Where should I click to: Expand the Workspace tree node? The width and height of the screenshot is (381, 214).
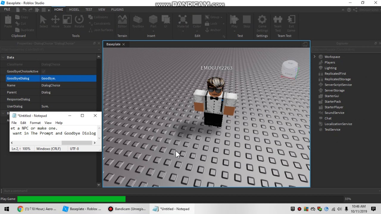pyautogui.click(x=314, y=57)
